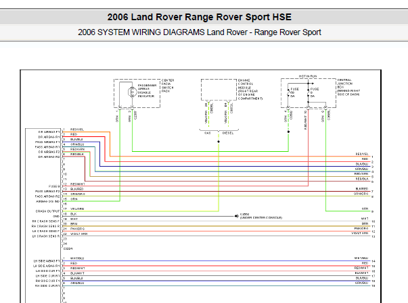Click the 'PASS AIRBAG R1' pin label
The height and width of the screenshot is (303, 408).
[47, 147]
